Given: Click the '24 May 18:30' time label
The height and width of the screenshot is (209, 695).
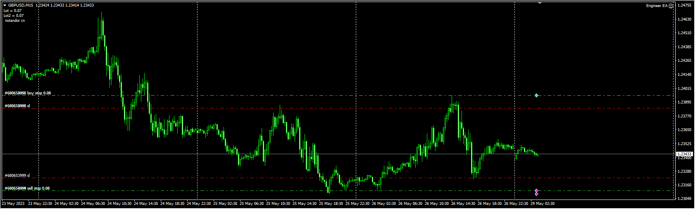Looking at the screenshot, I should (x=172, y=204).
